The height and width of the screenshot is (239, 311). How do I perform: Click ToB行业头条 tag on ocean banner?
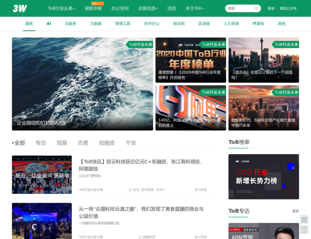(x=140, y=44)
